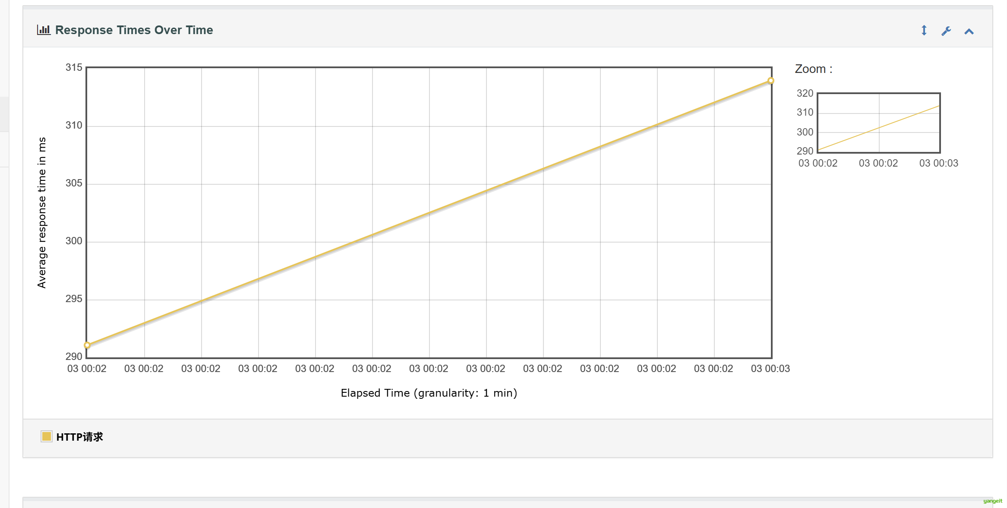Click the Elapsed Time axis caption
The height and width of the screenshot is (508, 1007).
[429, 393]
